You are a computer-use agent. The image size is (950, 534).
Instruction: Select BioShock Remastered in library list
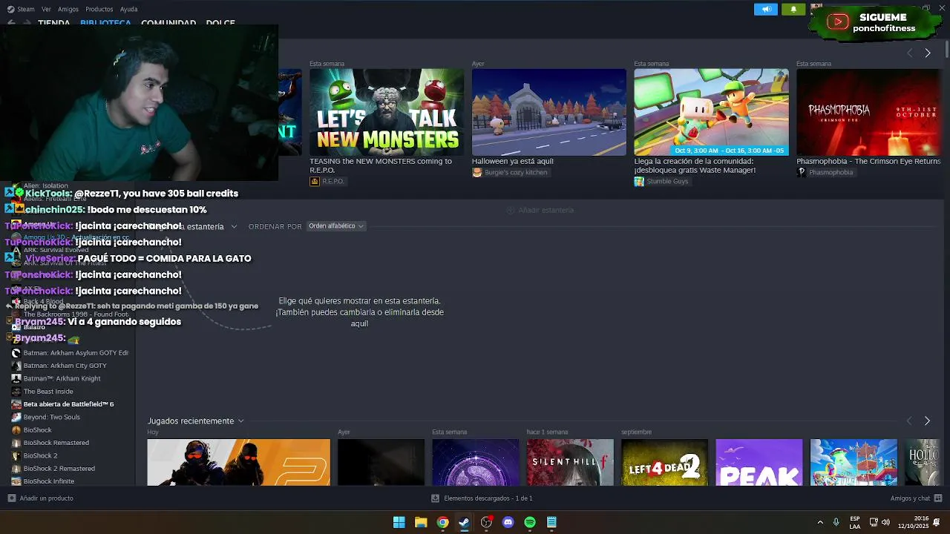(x=56, y=443)
